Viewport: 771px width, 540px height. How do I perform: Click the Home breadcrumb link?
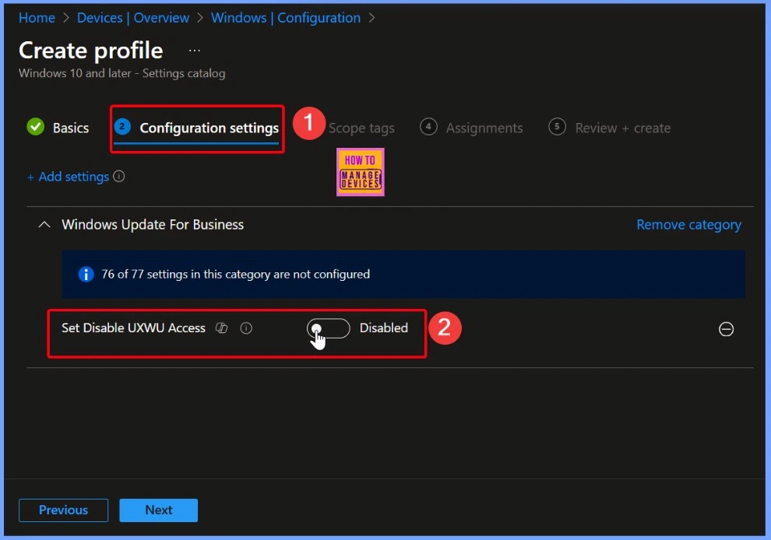(x=37, y=18)
